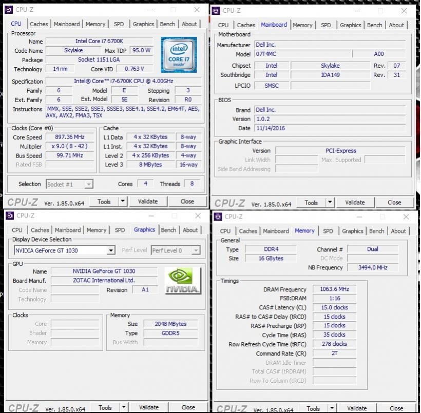Open Tools dropdown arrow in Graphics window
Viewport: 421px width, 413px height.
tap(124, 407)
